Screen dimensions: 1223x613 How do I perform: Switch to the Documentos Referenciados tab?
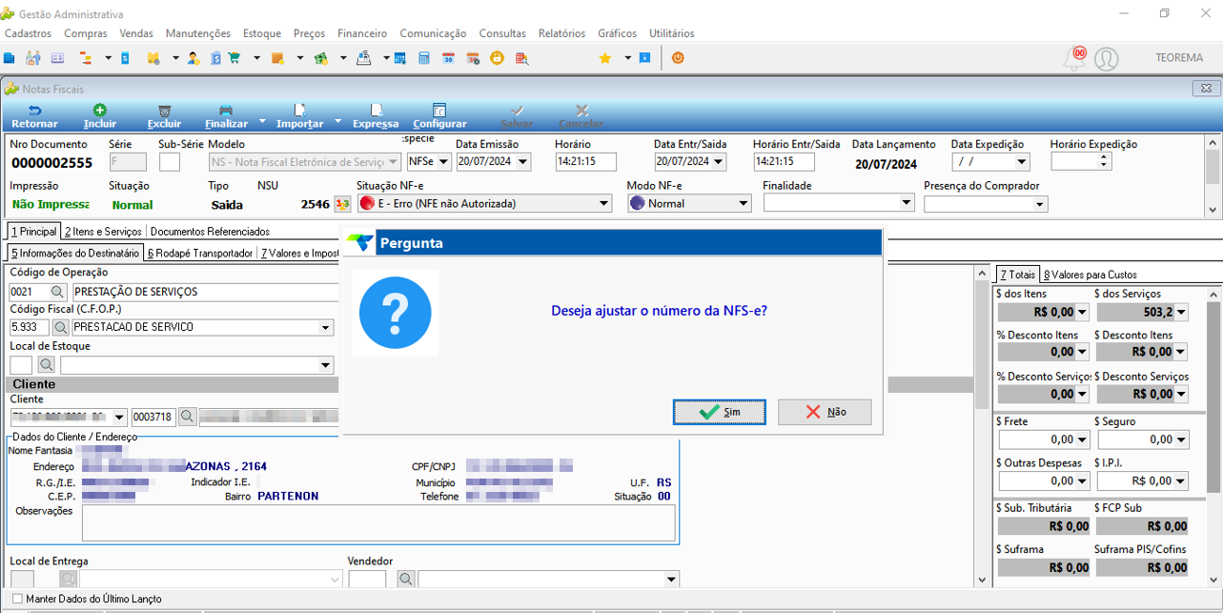coord(210,232)
